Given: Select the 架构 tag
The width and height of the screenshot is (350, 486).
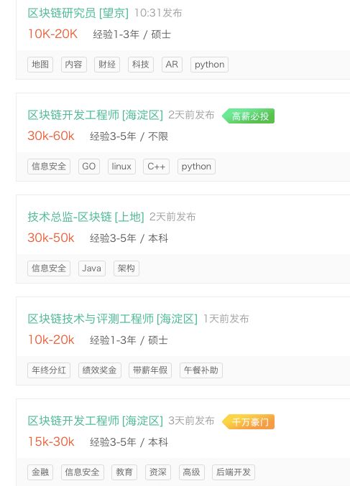Looking at the screenshot, I should [x=126, y=268].
